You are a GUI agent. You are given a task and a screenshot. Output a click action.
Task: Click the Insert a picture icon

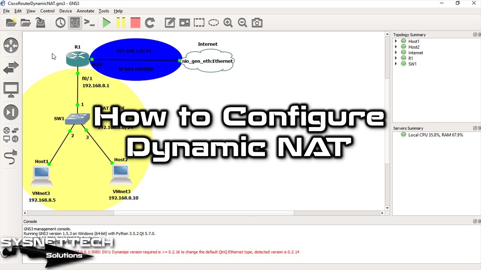185,23
